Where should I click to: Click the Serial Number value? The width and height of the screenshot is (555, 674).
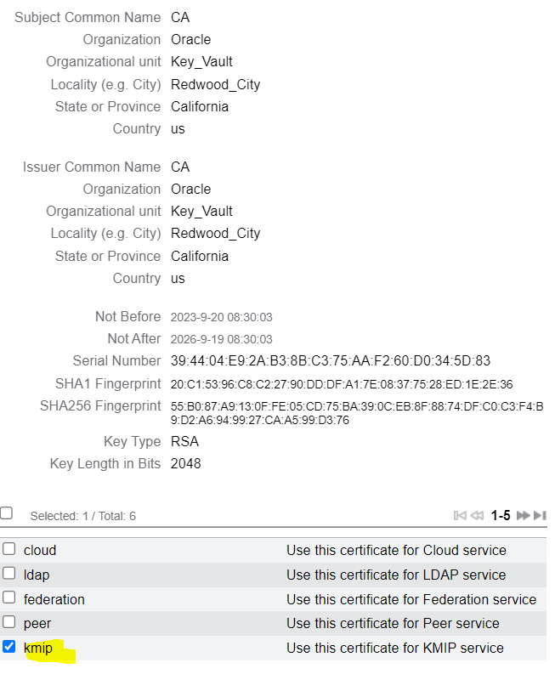(330, 360)
